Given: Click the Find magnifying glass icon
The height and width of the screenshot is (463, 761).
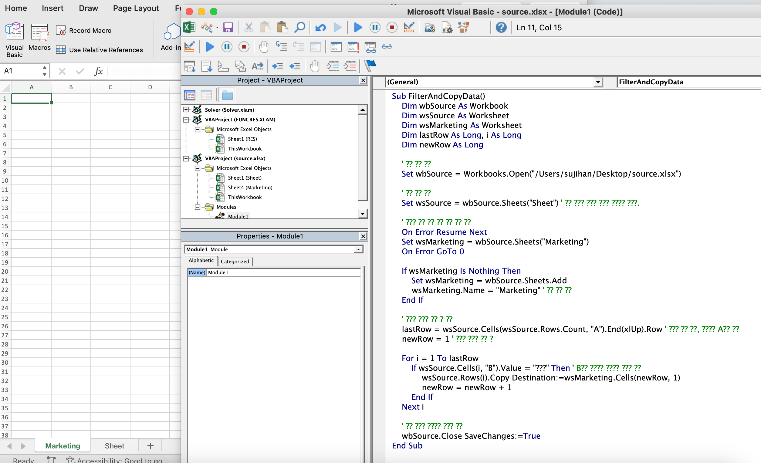Looking at the screenshot, I should (x=299, y=28).
